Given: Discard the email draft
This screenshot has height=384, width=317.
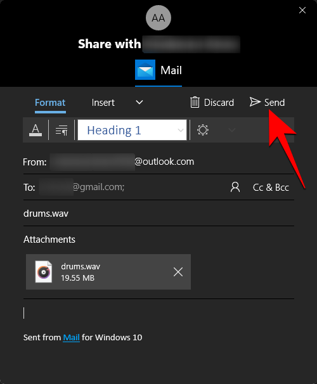Looking at the screenshot, I should click(x=212, y=103).
